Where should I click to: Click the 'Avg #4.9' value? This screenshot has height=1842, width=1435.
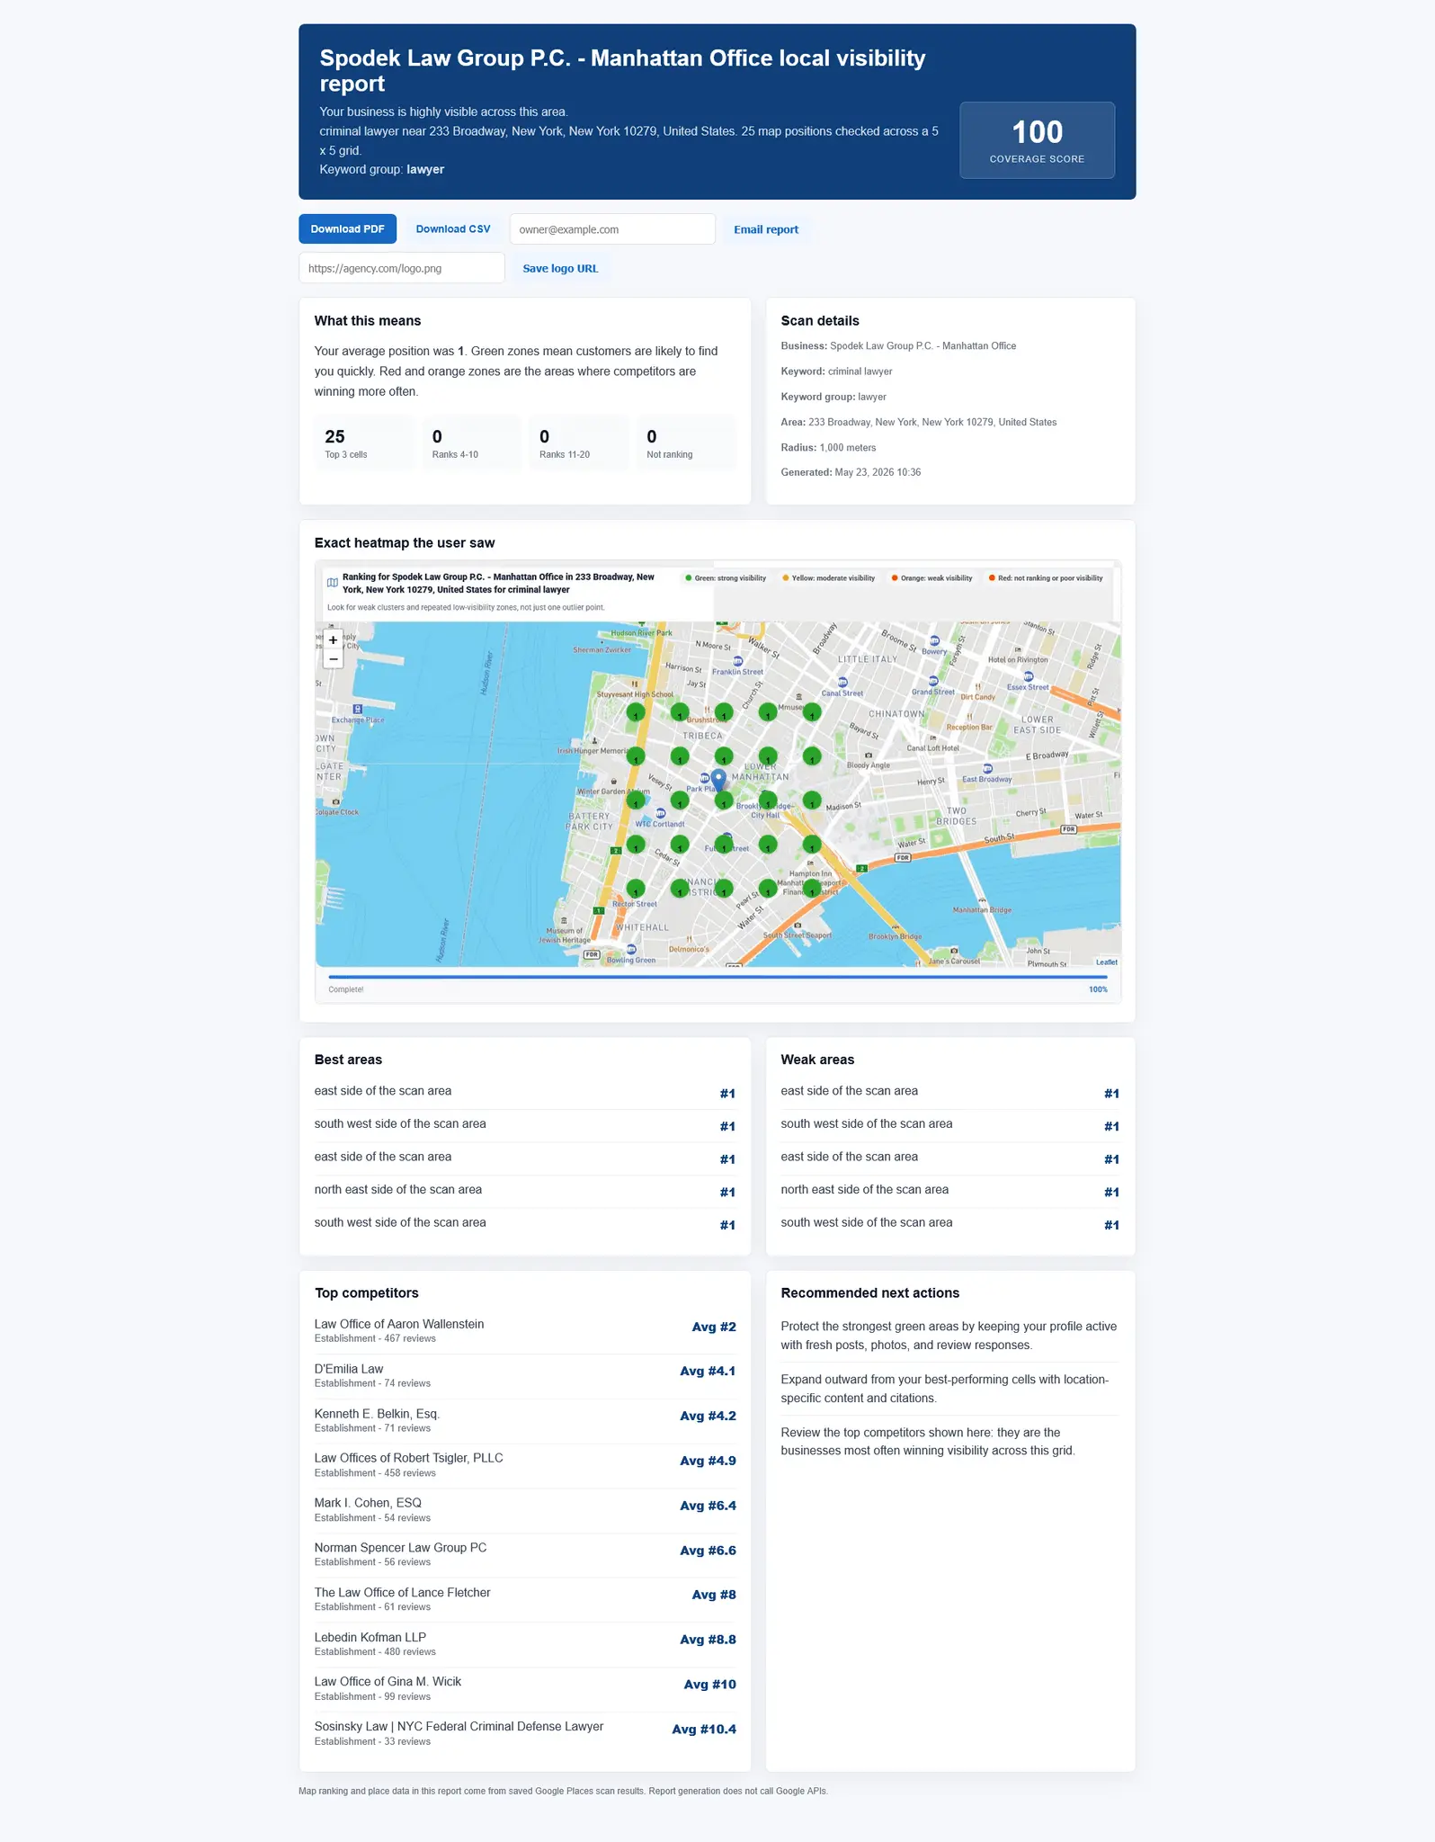[x=708, y=1461]
